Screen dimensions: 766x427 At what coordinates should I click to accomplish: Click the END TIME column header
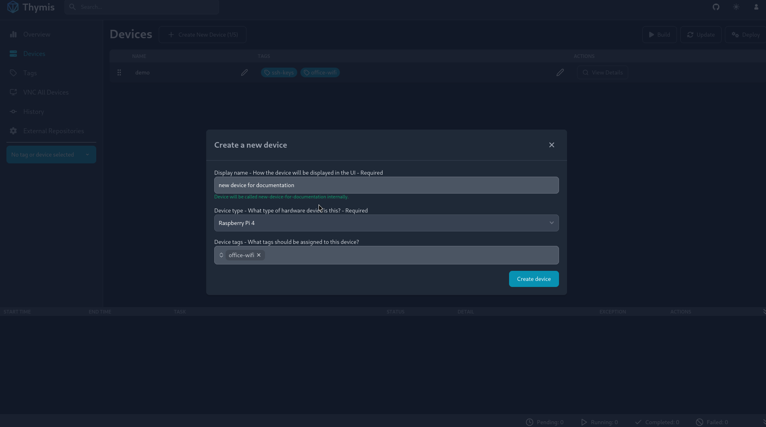point(100,311)
